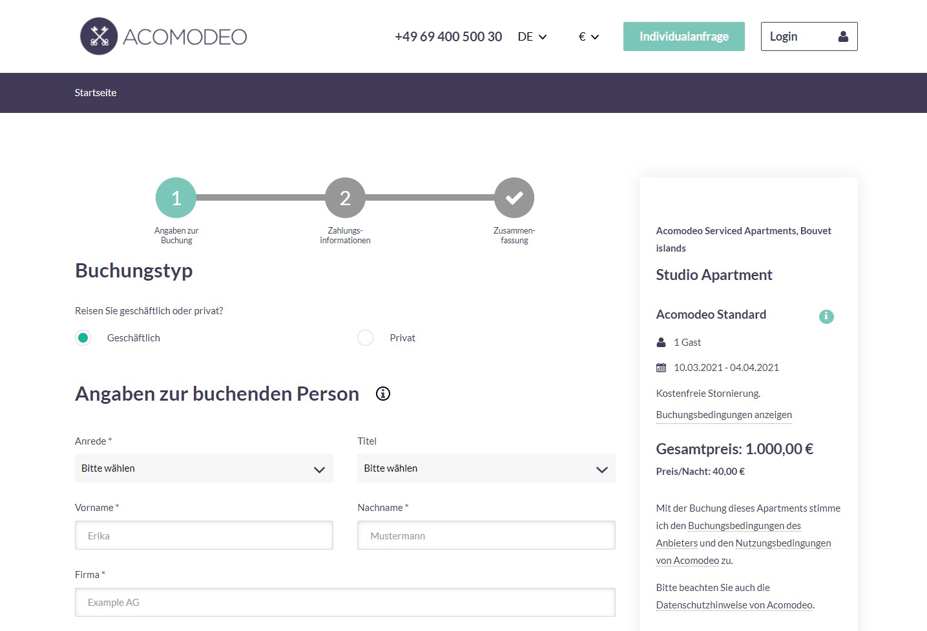
Task: Open Buchungsbedingungen anzeigen link
Action: [x=724, y=415]
